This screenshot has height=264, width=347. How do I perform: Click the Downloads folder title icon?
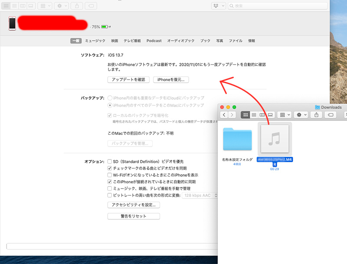click(318, 107)
